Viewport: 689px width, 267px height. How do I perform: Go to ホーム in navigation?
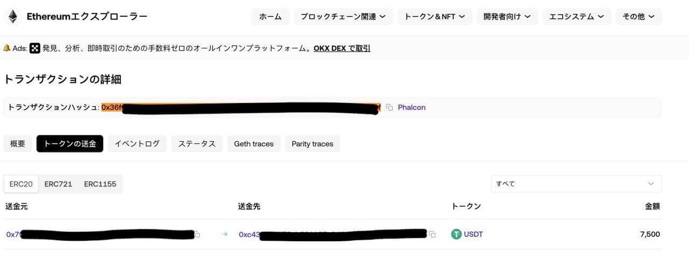point(270,17)
